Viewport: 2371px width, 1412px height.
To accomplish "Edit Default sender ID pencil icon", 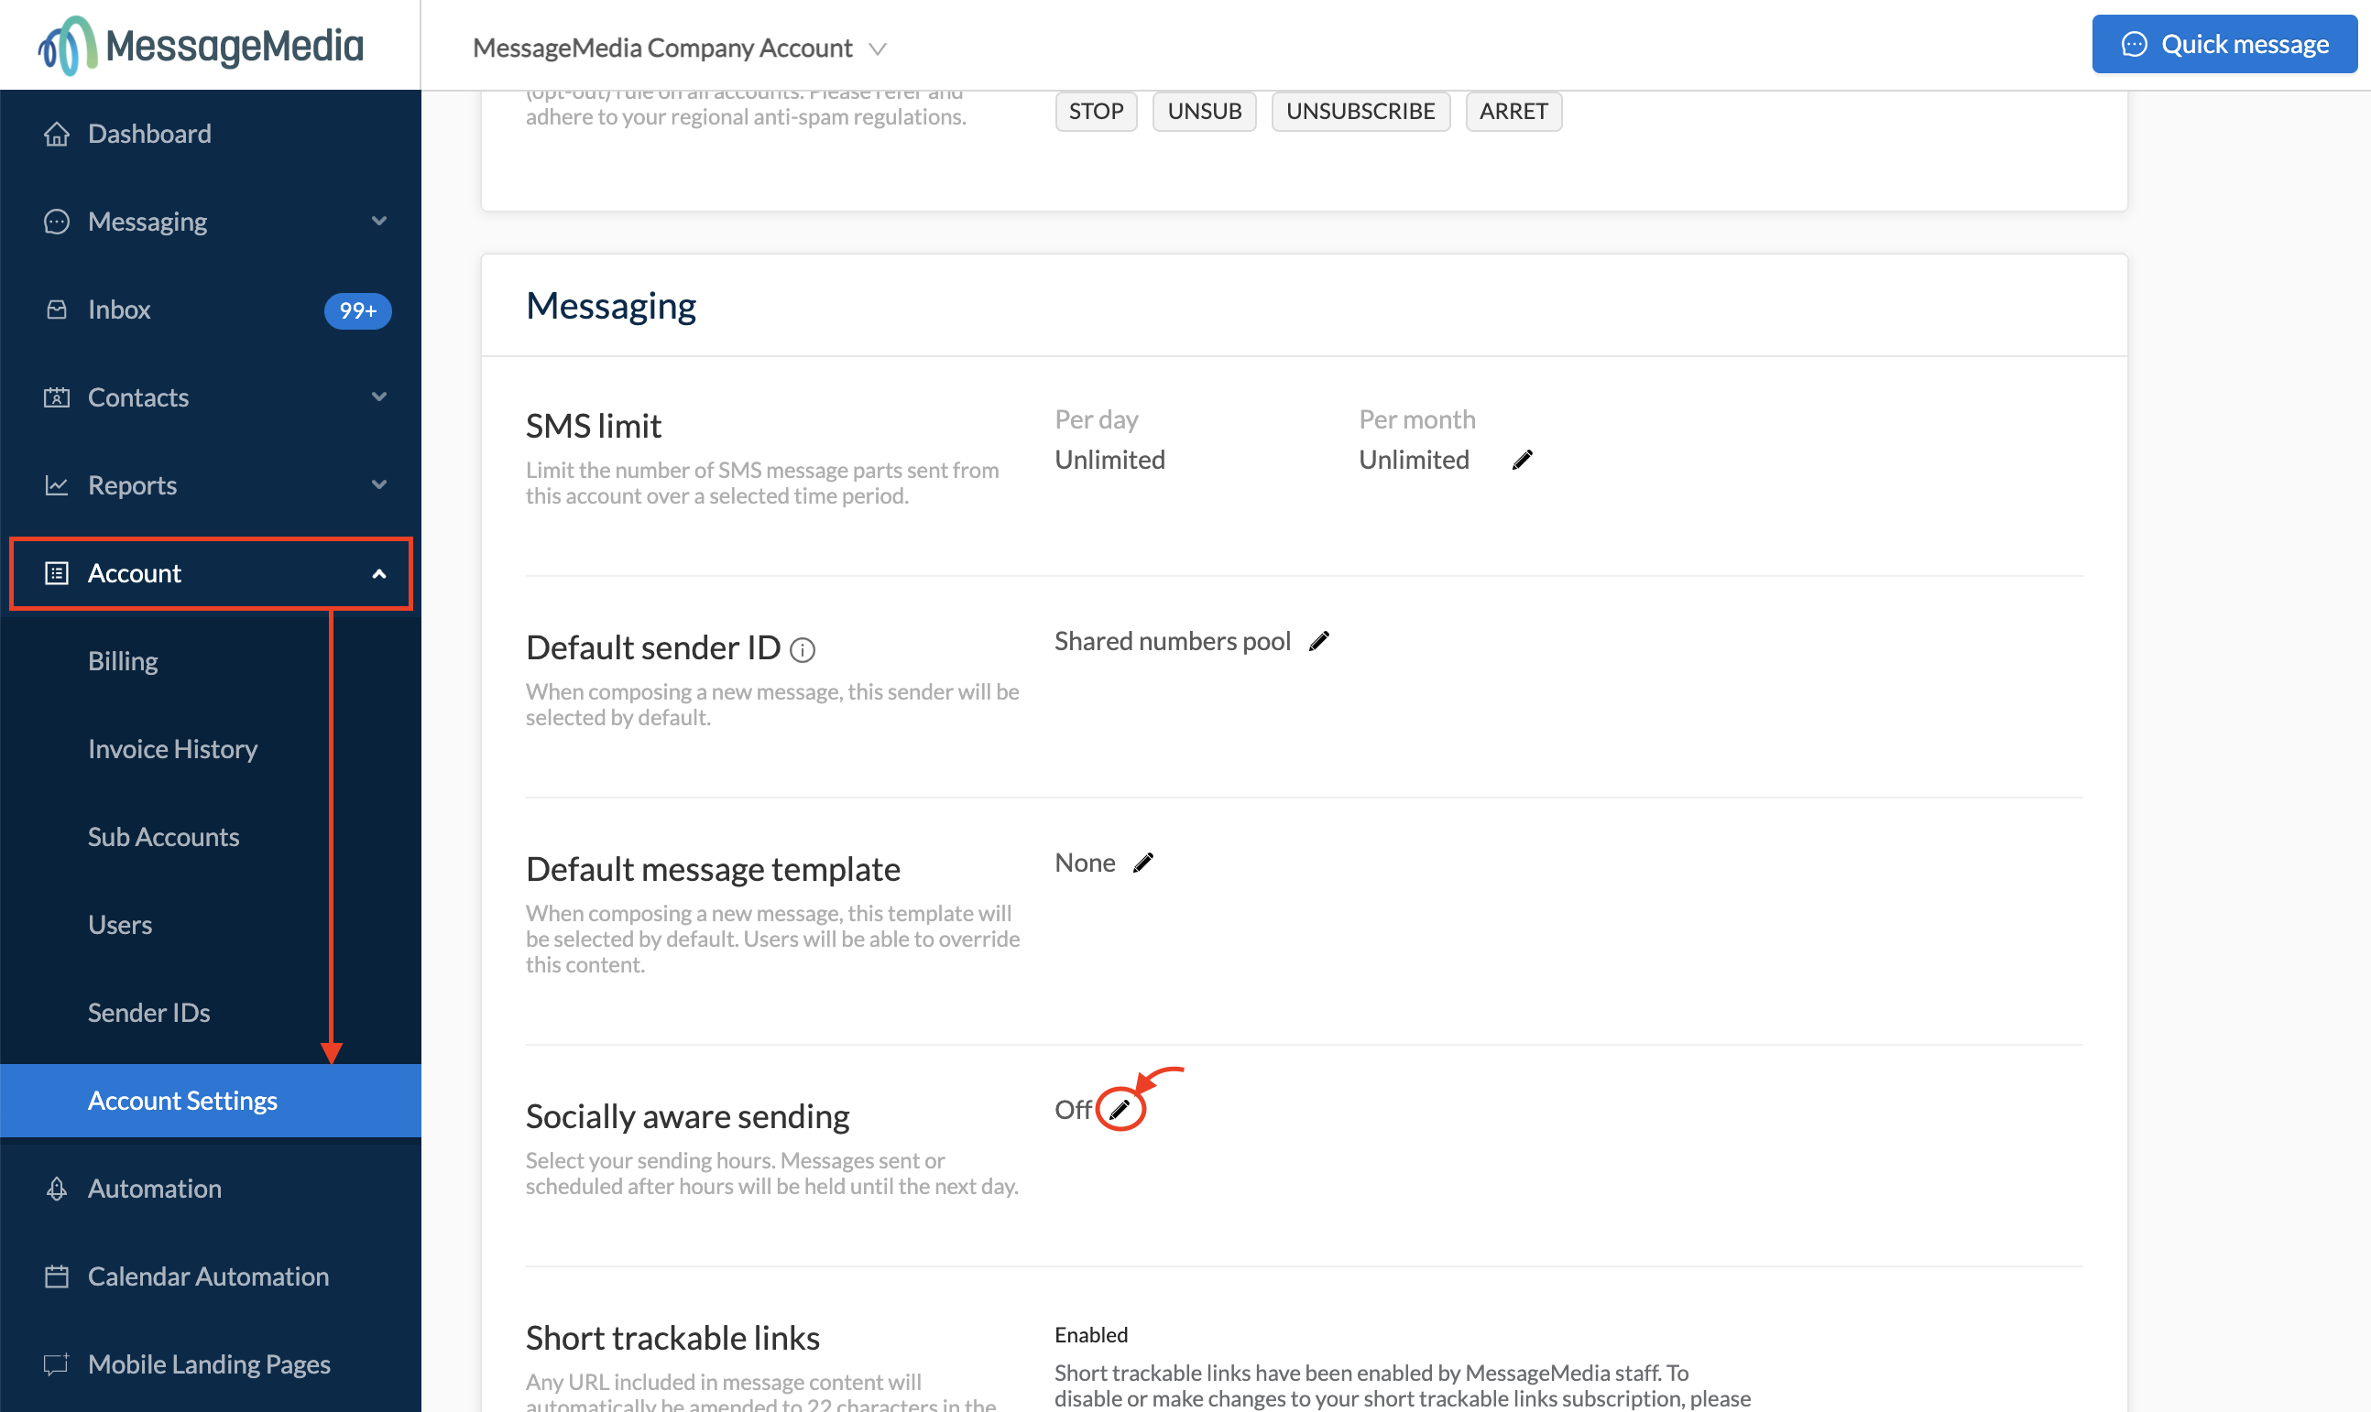I will (1318, 642).
